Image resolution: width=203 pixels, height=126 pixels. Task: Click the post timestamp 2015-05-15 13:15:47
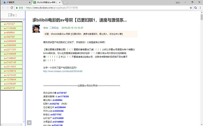(72, 28)
